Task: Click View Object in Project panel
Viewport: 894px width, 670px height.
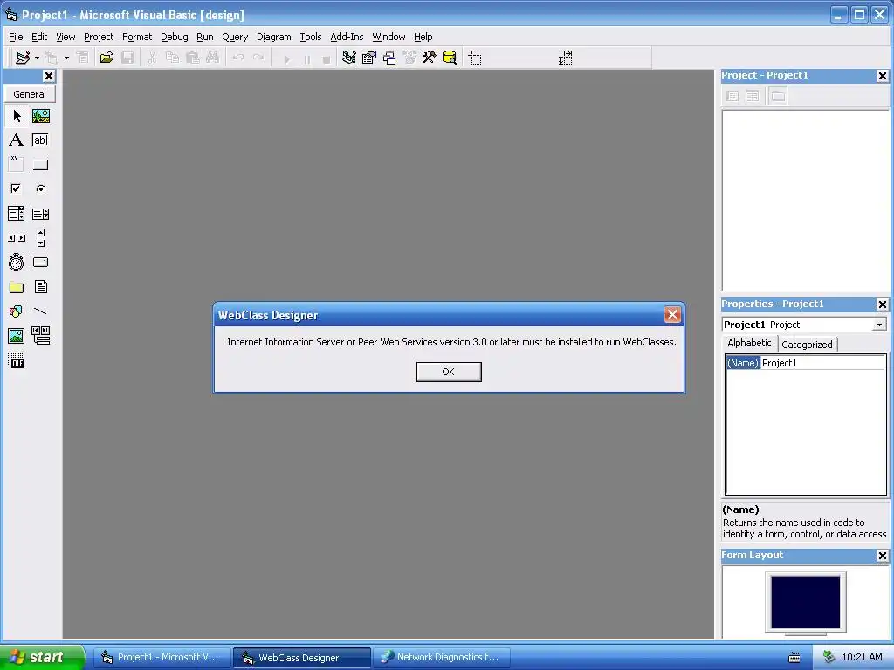Action: tap(753, 96)
